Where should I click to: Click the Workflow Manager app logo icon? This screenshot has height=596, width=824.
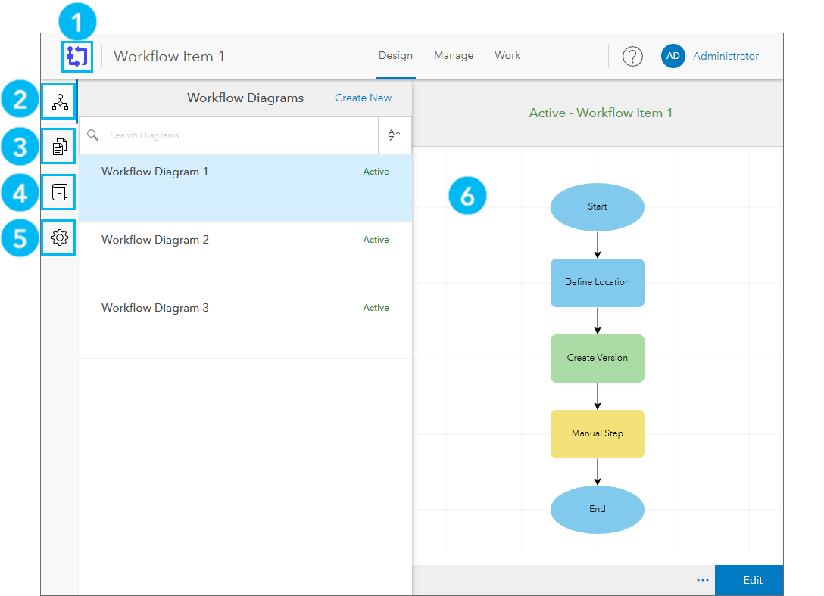(78, 56)
